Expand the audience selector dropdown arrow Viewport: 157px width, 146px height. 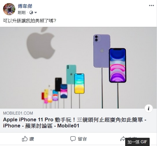pyautogui.click(x=36, y=12)
